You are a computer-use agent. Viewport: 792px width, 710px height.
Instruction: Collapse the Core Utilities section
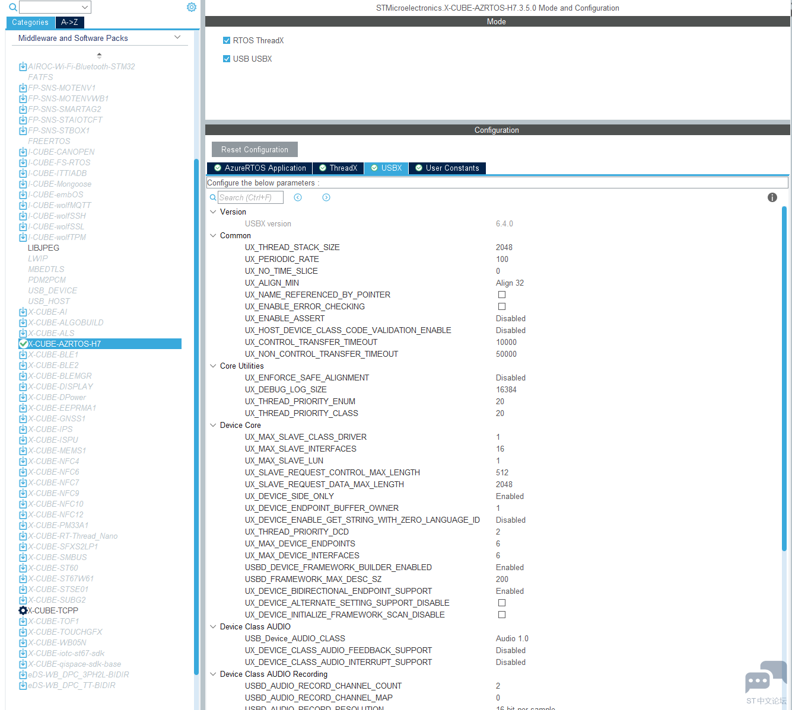pos(213,366)
